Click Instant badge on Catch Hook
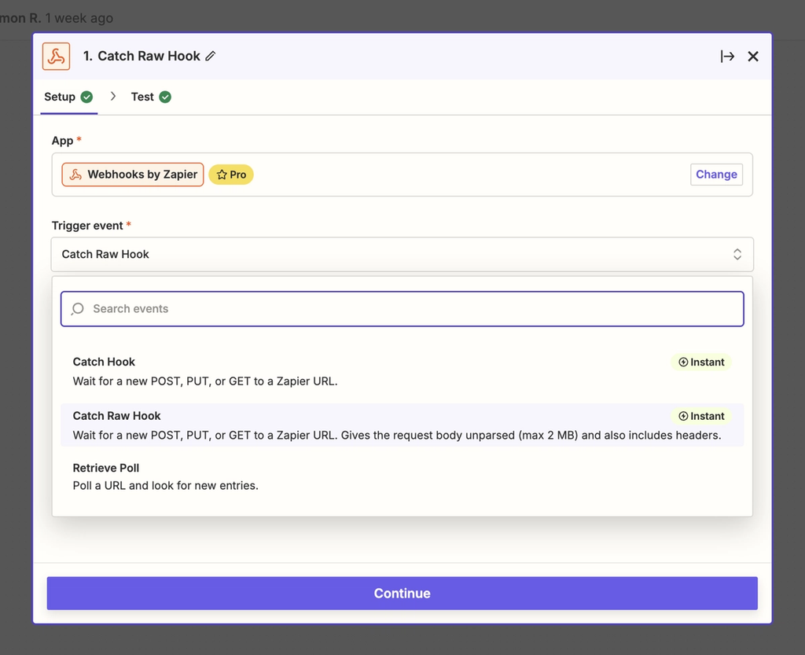805x655 pixels. [700, 362]
